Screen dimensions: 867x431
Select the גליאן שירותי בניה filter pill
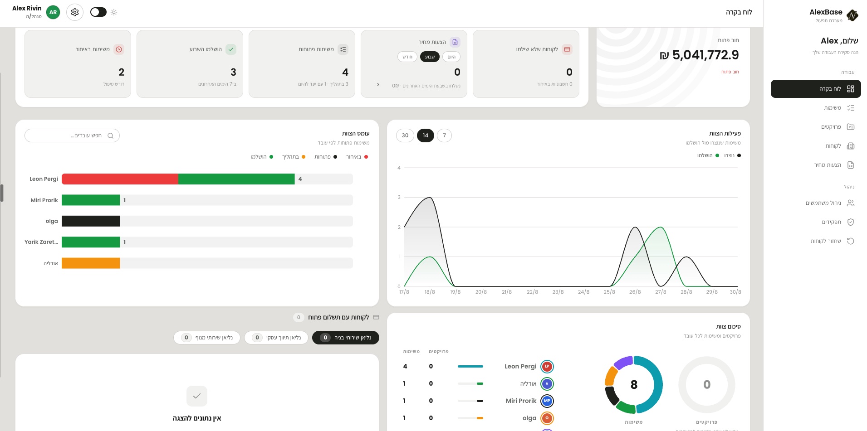tap(346, 338)
